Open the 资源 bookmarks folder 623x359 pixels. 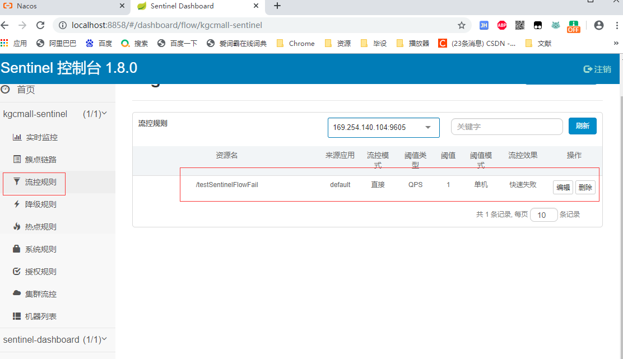(x=338, y=43)
